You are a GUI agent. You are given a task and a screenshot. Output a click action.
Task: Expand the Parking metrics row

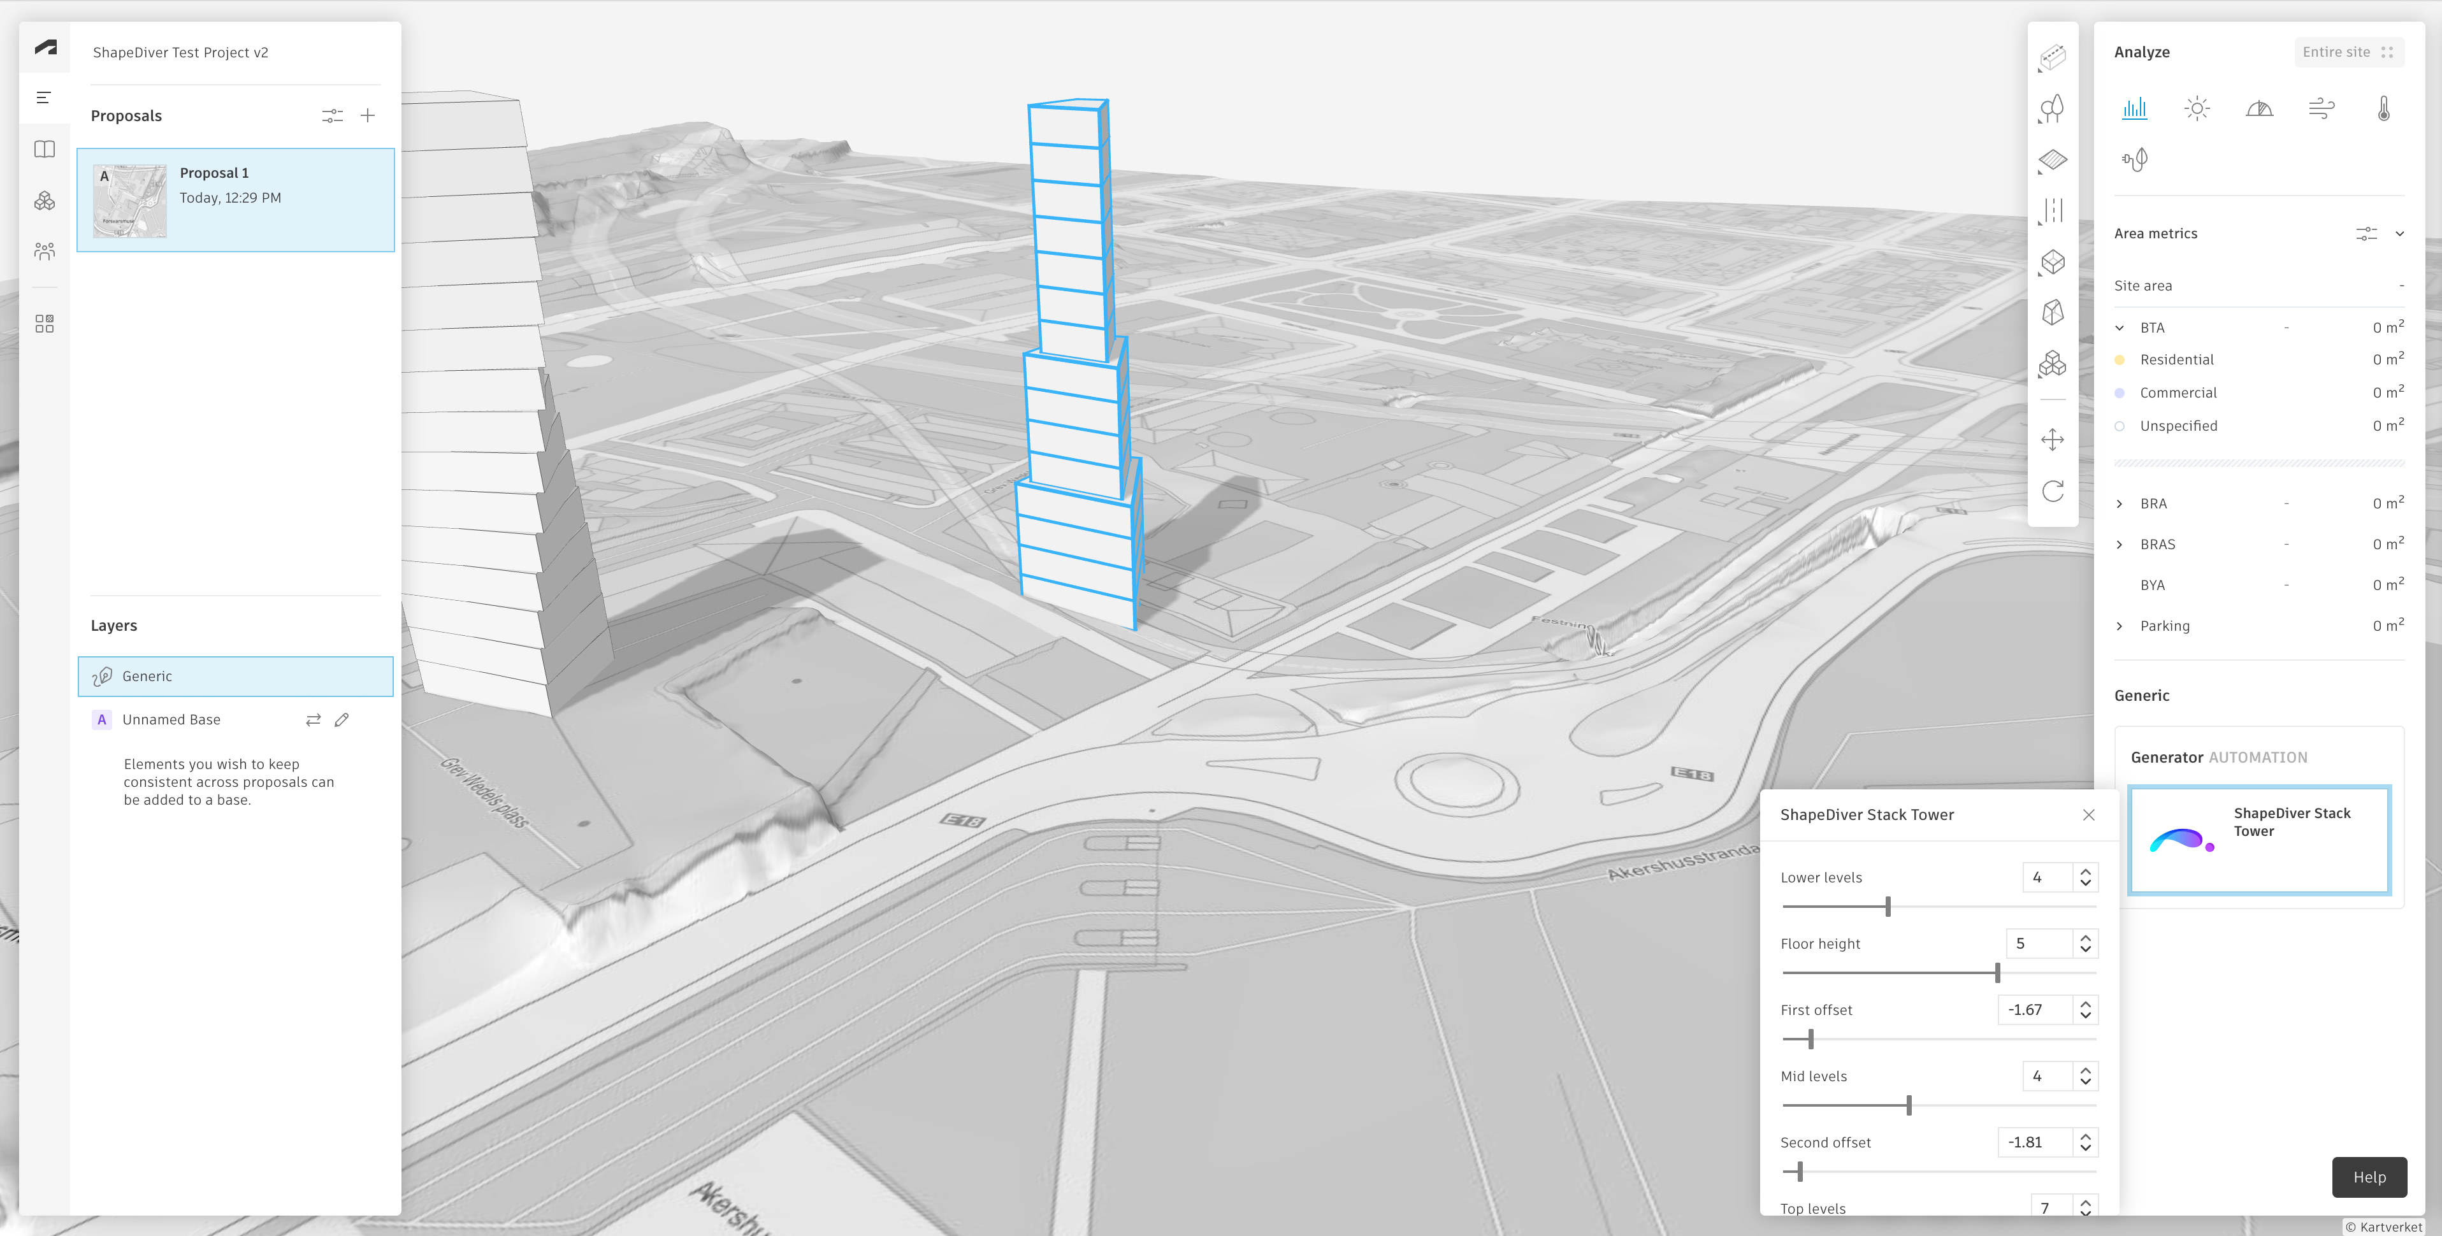2120,626
